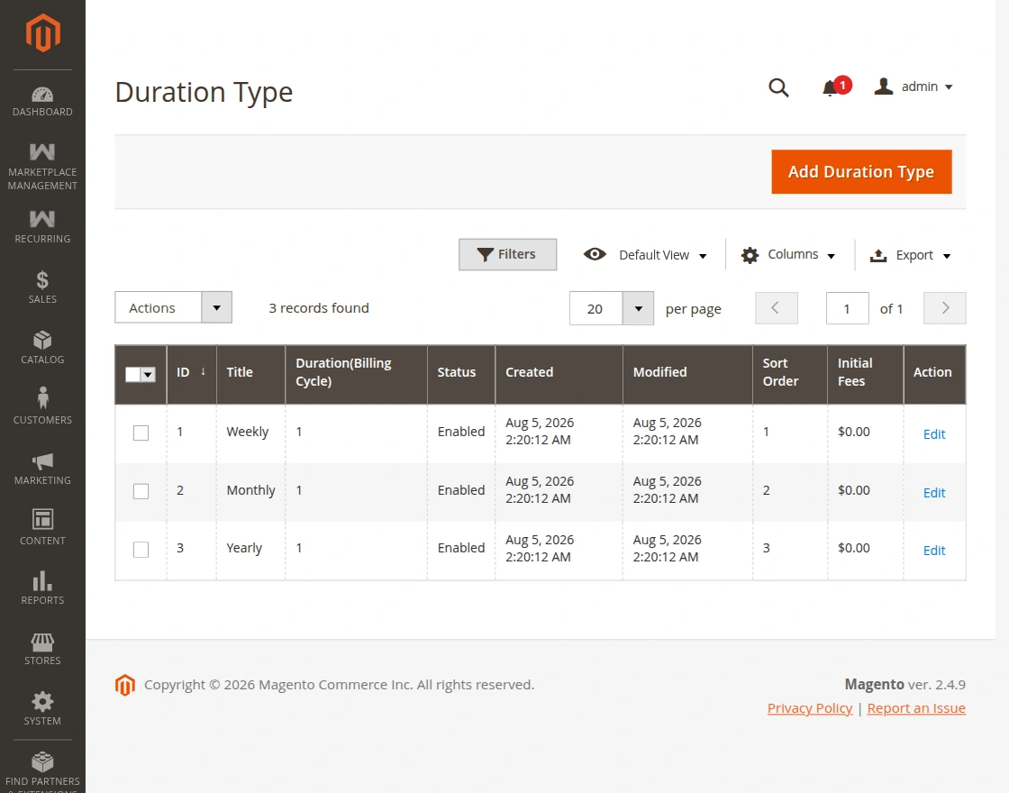Sort by the Modified column header

(687, 373)
